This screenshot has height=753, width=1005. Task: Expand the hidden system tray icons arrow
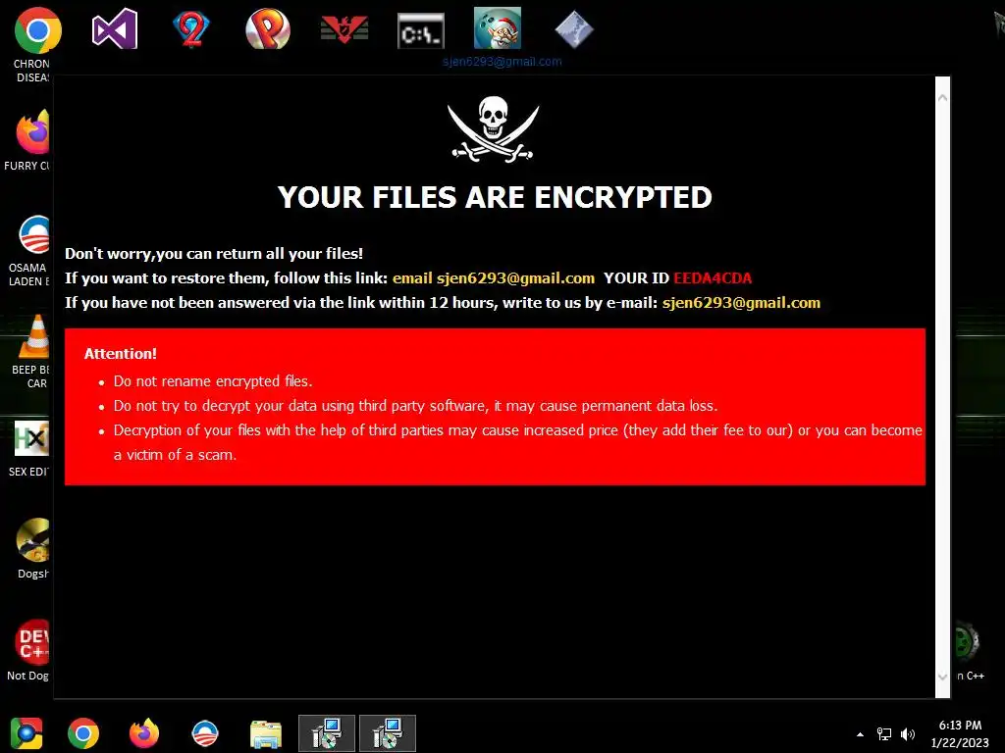pyautogui.click(x=860, y=734)
